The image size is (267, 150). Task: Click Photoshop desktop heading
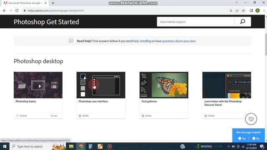click(x=38, y=61)
